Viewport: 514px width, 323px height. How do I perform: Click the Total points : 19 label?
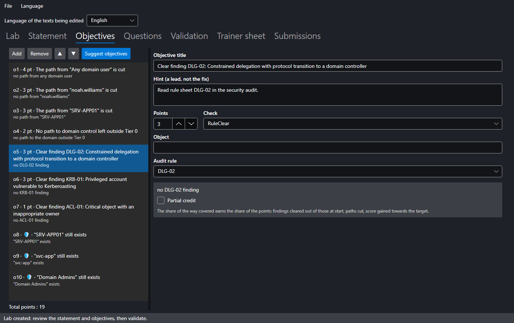[27, 307]
